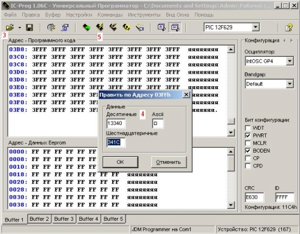Open the Команды menu
Image resolution: width=300 pixels, height=234 pixels.
click(x=110, y=15)
